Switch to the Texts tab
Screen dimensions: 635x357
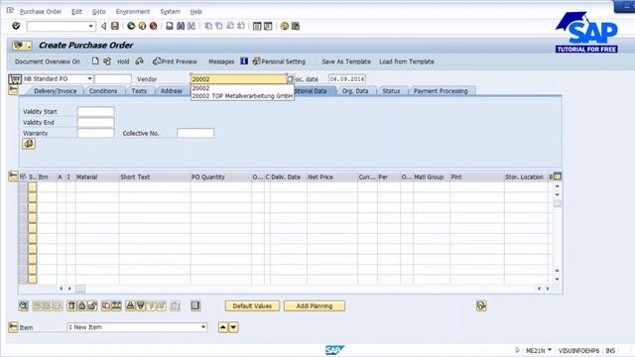[x=139, y=91]
